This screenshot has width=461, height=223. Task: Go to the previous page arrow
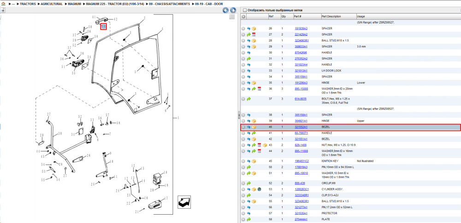point(226,10)
